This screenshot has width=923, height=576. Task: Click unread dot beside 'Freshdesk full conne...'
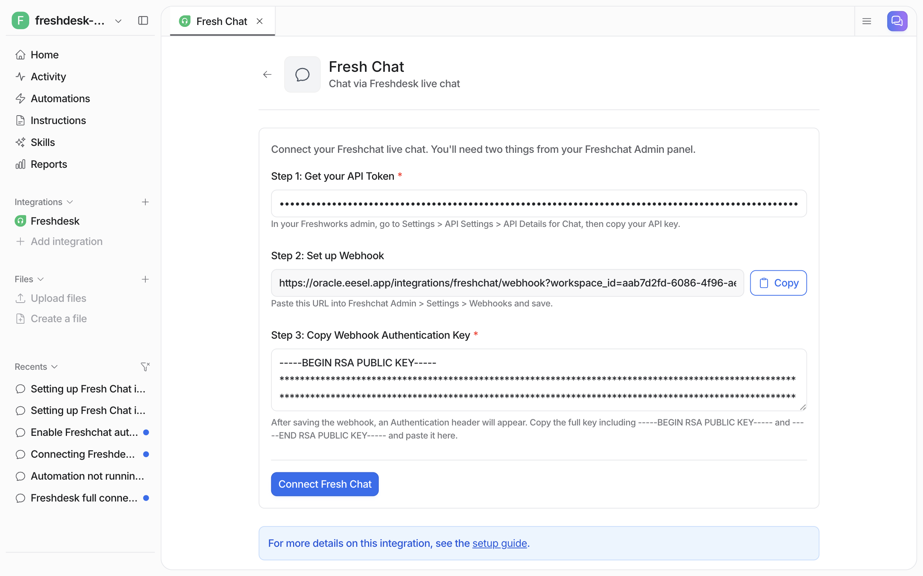point(146,498)
